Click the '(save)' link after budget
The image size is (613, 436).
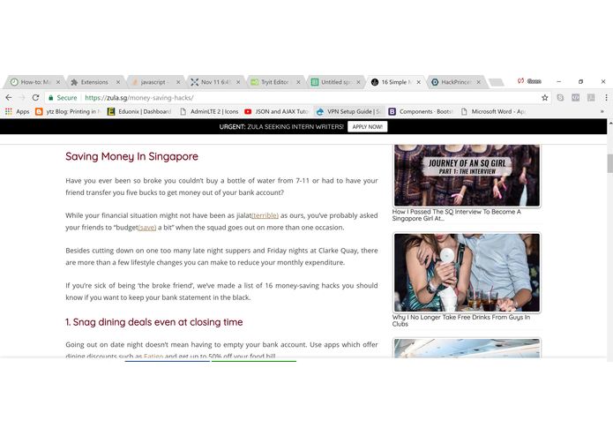click(x=147, y=228)
